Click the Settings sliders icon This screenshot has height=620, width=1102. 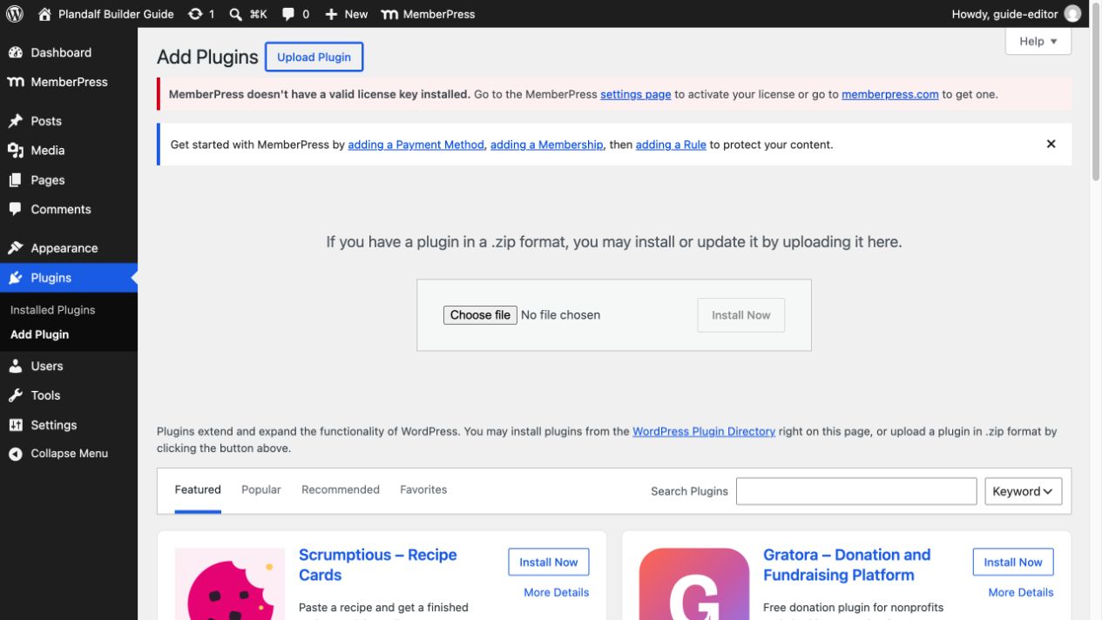coord(16,425)
